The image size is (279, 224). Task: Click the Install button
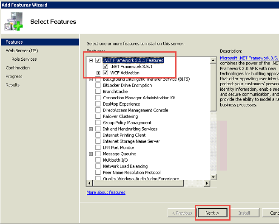click(244, 213)
